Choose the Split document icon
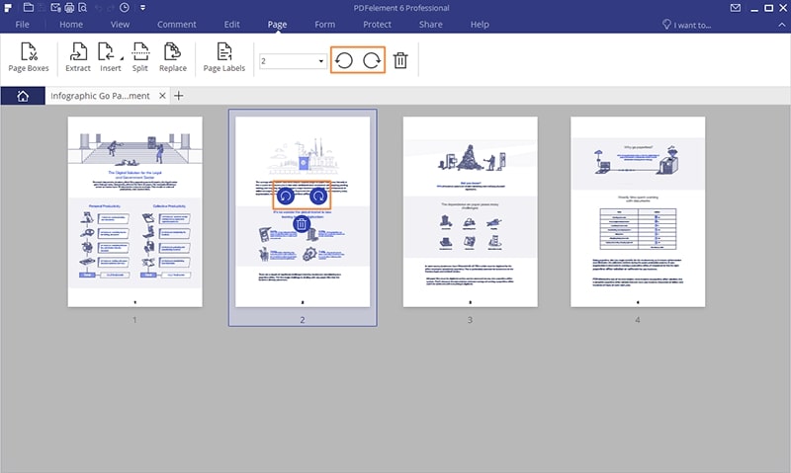Screen dimensions: 791x473 tap(140, 53)
